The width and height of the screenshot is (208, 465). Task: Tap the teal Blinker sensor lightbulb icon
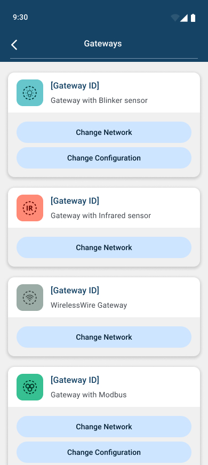(30, 93)
